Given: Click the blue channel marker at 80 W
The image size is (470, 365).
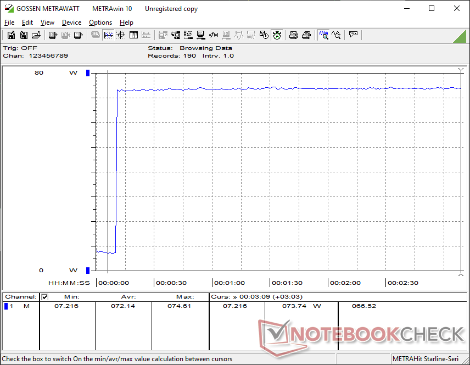Looking at the screenshot, I should click(87, 73).
